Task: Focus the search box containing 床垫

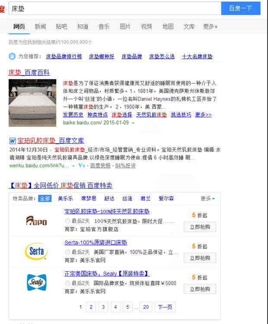Action: [x=115, y=9]
